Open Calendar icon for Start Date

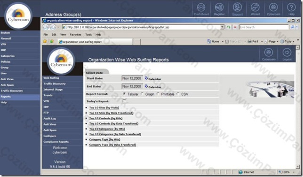coord(146,78)
